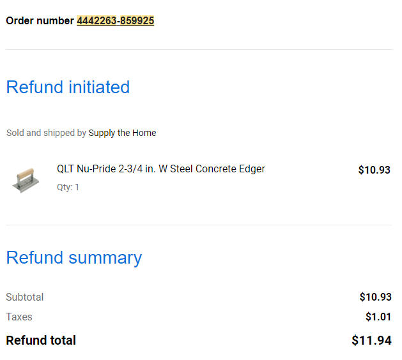Click the Subtotal label
This screenshot has height=360, width=402.
[25, 297]
